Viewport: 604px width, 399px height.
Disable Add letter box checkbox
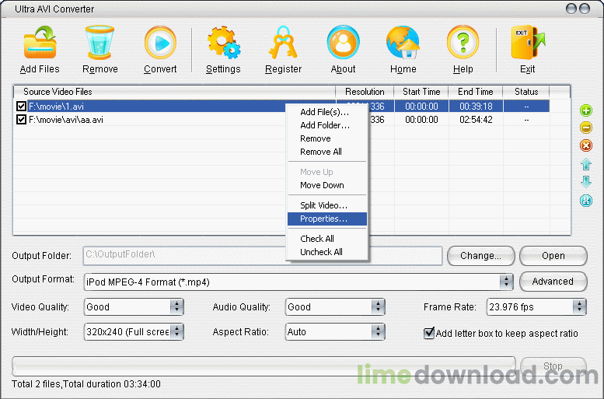coord(429,333)
